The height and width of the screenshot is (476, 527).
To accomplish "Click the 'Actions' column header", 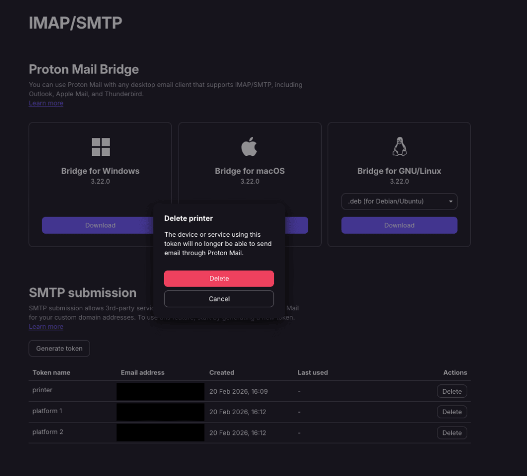I will [x=455, y=373].
